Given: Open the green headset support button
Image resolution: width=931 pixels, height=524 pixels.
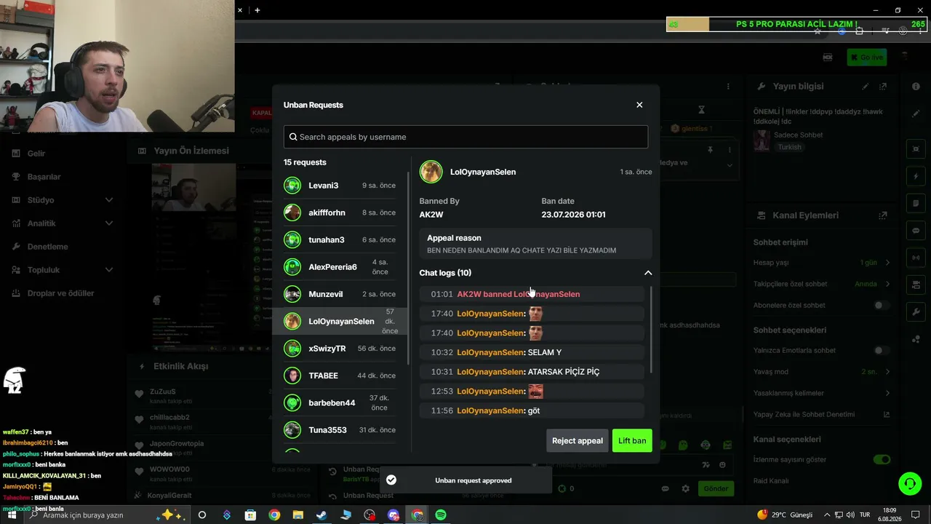Looking at the screenshot, I should click(x=909, y=483).
